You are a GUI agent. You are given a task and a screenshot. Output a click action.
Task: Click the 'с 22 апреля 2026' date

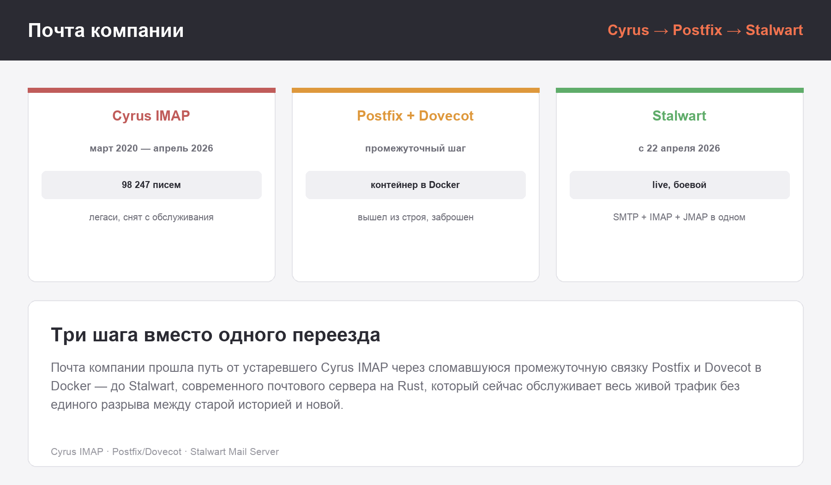click(679, 148)
